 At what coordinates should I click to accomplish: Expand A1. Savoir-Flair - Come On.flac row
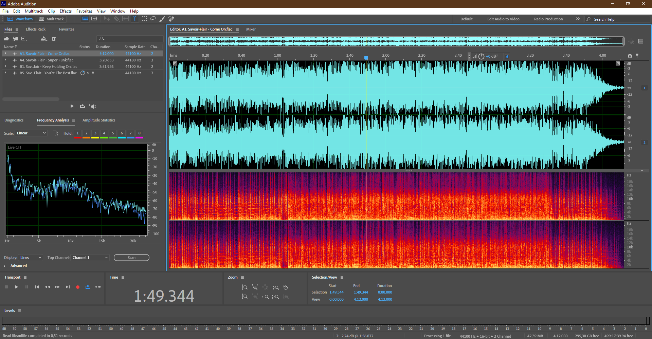coord(5,53)
